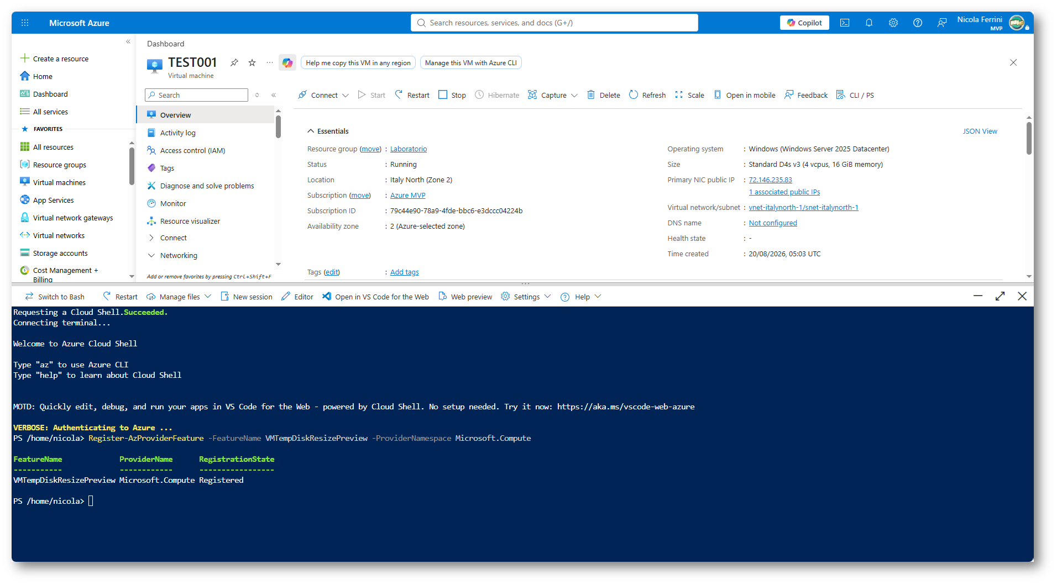Screen dimensions: 1057x585
Task: Switch Cloud Shell to Bash
Action: tap(55, 297)
